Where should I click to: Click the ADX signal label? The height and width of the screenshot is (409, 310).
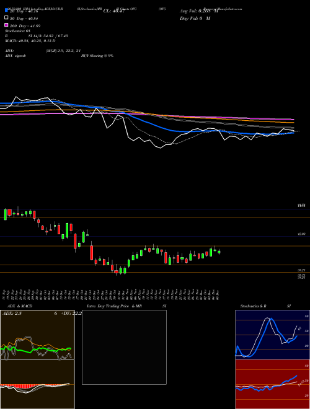(15, 56)
